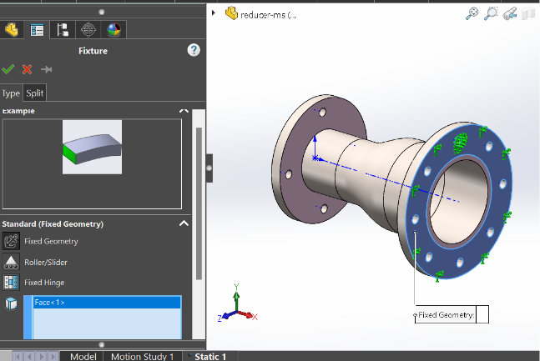Switch to the Model tab
The height and width of the screenshot is (361, 540).
(83, 356)
